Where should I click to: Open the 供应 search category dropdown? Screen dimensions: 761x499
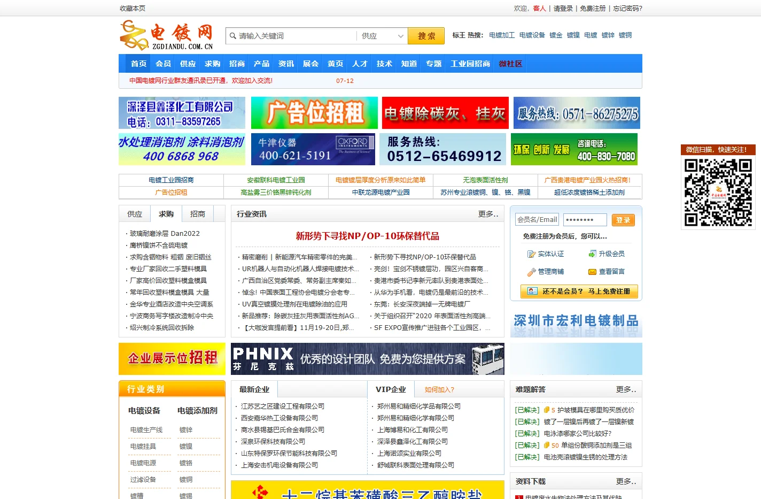[382, 36]
